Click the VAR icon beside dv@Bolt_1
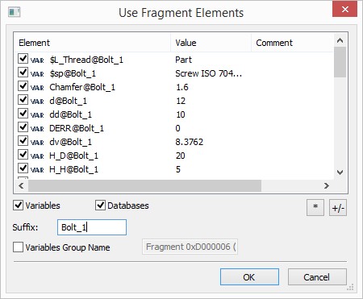The height and width of the screenshot is (299, 363). click(37, 143)
